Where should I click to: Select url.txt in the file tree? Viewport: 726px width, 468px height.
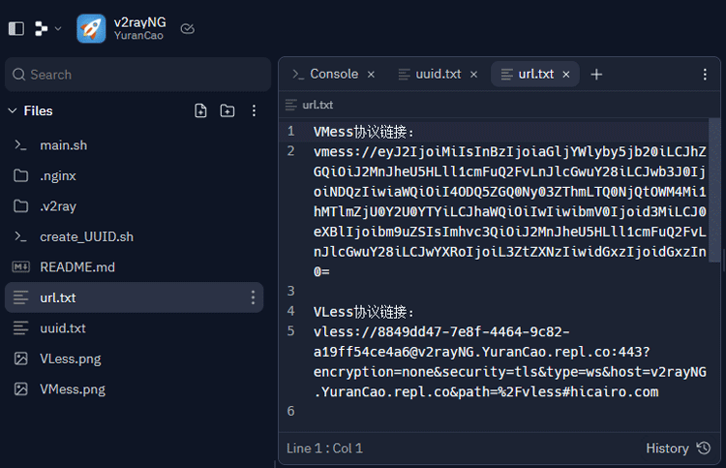tap(135, 297)
